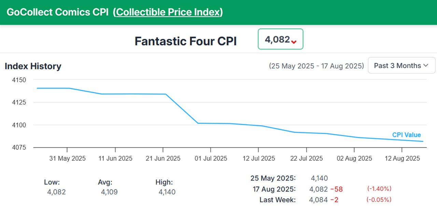Click the Index History title
Viewport: 437px width, 206px height.
point(33,66)
